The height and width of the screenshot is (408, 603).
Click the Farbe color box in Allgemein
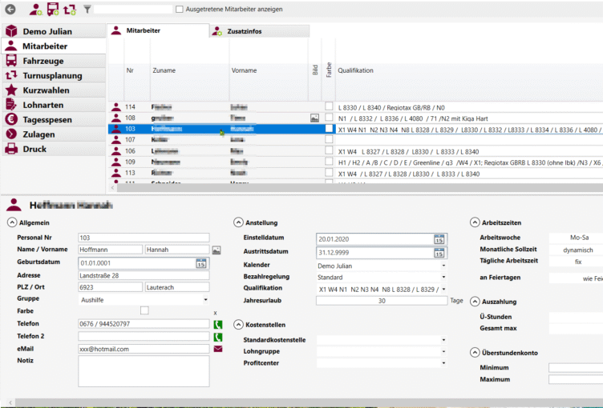144,310
